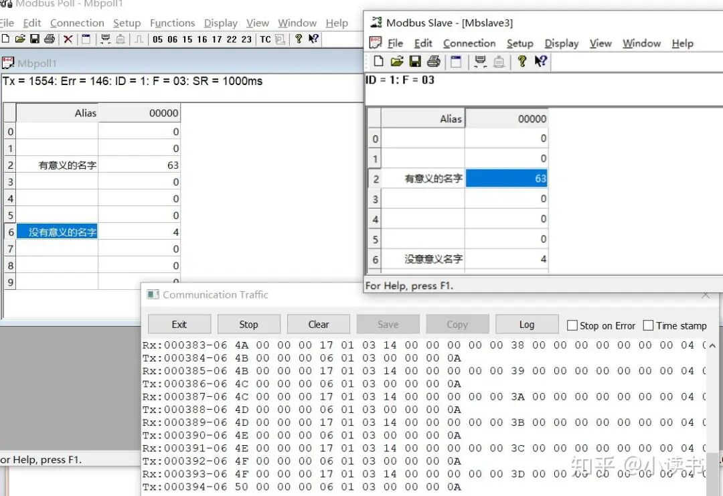Click Connect icon in Modbus Slave toolbar
This screenshot has height=496, width=723.
480,61
